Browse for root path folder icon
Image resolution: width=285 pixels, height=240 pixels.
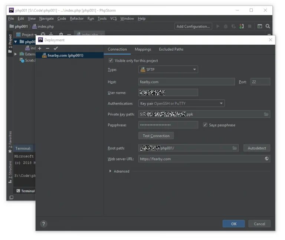[235, 148]
